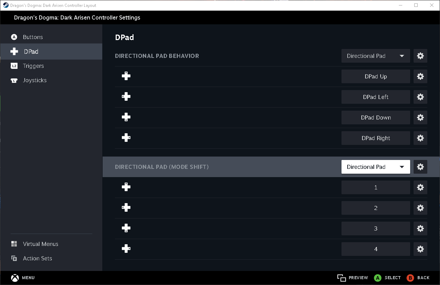Viewport: 440px width, 285px height.
Task: Open Action Sets
Action: [51, 258]
